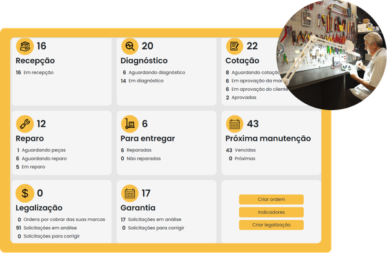
Task: Select the '6 Aguardando diagnóstico' row
Action: coord(154,73)
